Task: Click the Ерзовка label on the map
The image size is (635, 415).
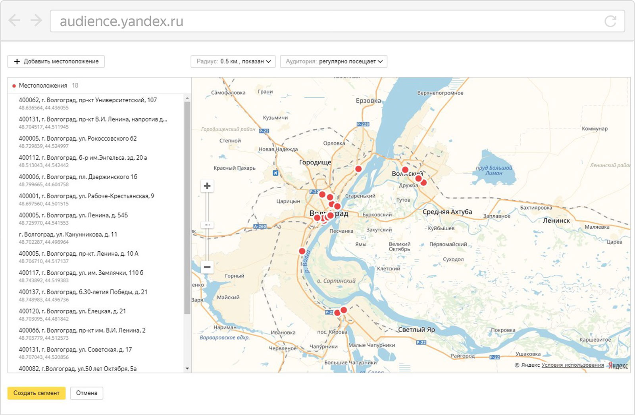Action: (368, 101)
